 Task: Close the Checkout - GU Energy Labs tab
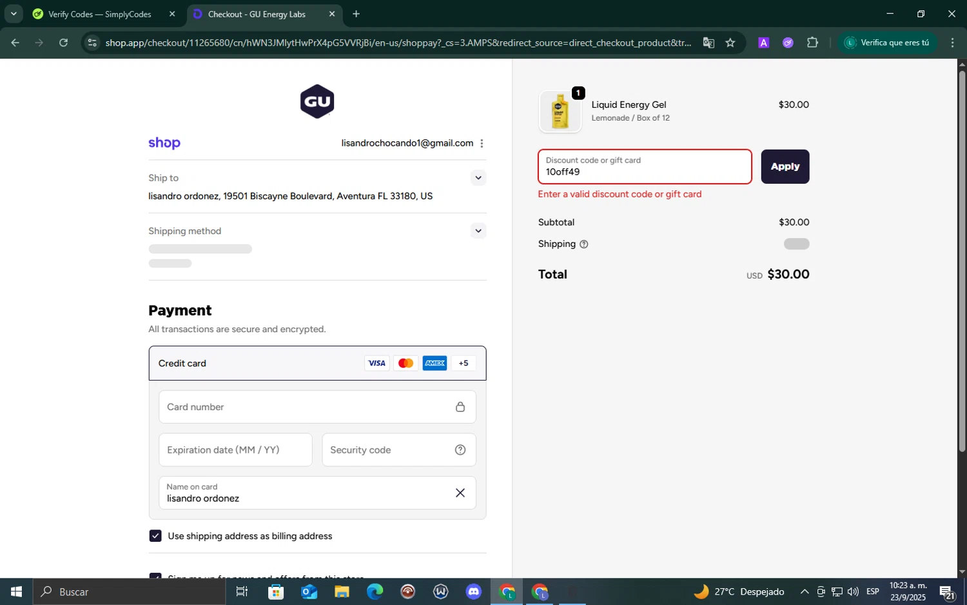[x=332, y=14]
